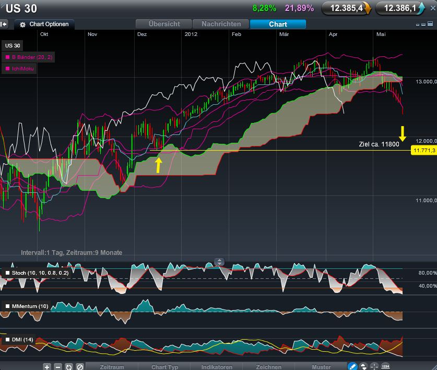Zoom out with the minus icon
This screenshot has height=370, width=437.
(x=57, y=367)
